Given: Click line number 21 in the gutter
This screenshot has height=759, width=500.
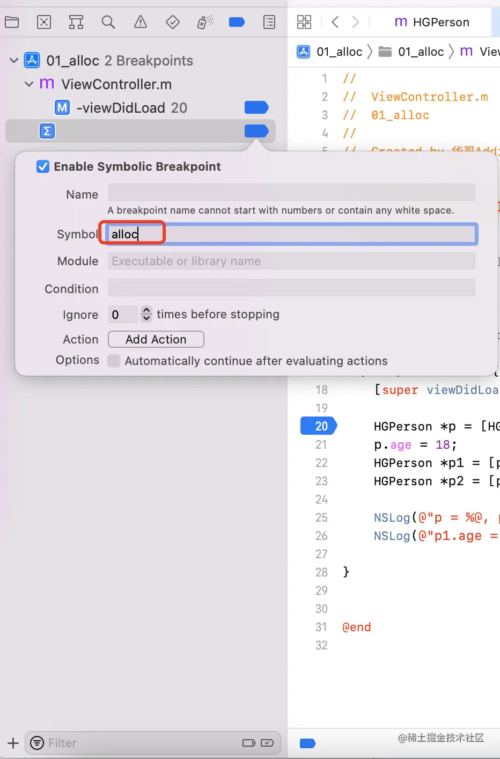Looking at the screenshot, I should pyautogui.click(x=321, y=444).
